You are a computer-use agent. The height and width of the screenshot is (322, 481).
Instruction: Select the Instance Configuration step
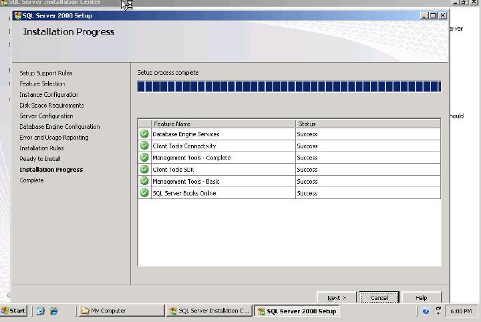[x=49, y=94]
